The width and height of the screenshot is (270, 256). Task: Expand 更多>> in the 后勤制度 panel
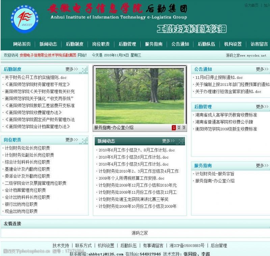tap(72, 69)
